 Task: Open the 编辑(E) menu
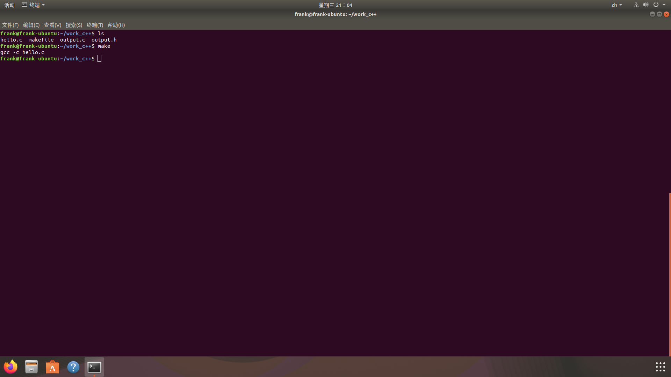point(31,25)
